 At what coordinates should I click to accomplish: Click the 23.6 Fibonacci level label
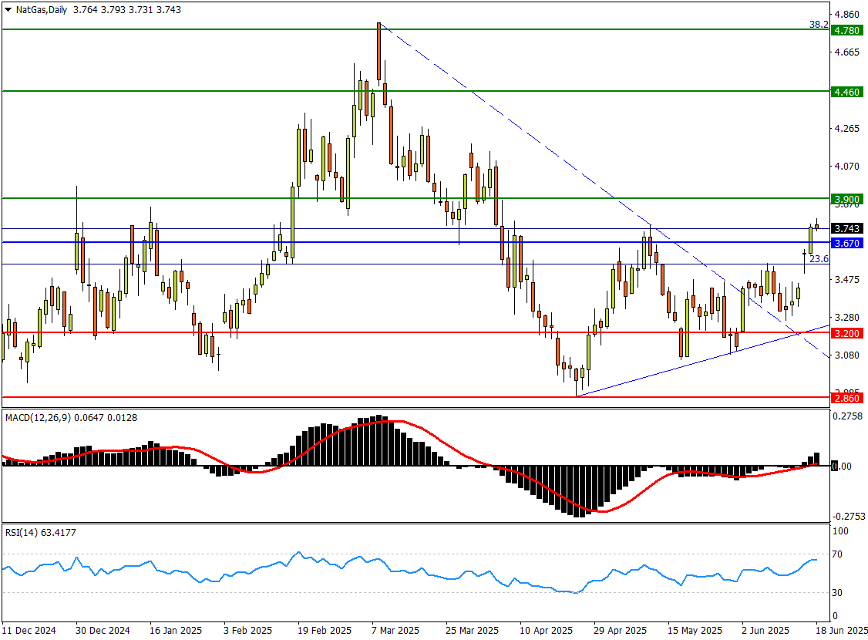click(820, 259)
